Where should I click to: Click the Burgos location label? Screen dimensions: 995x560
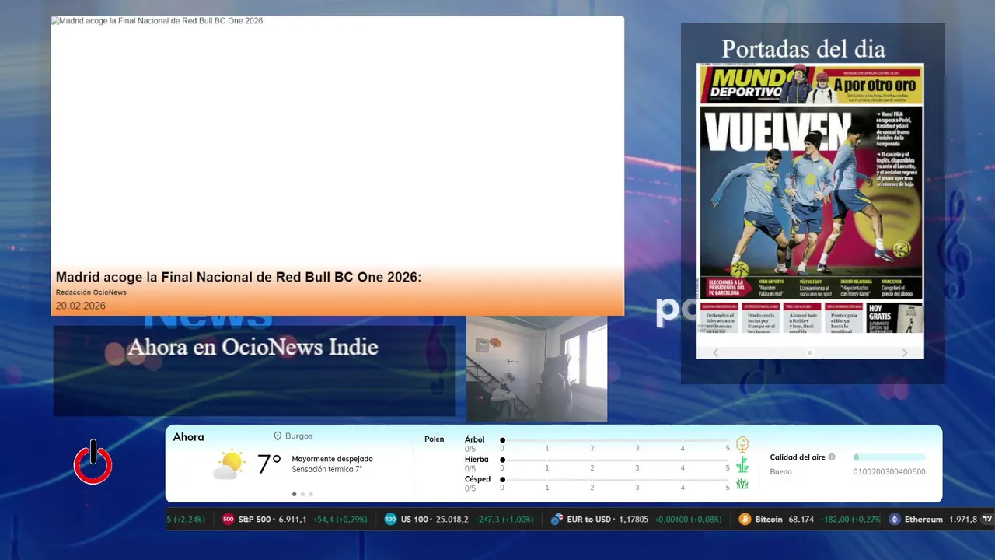pos(299,436)
